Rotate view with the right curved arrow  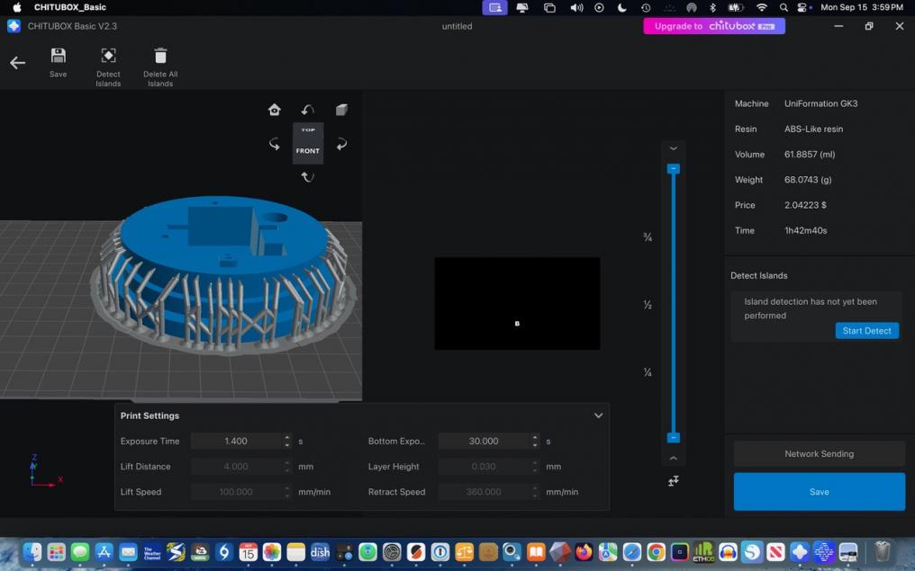(341, 144)
